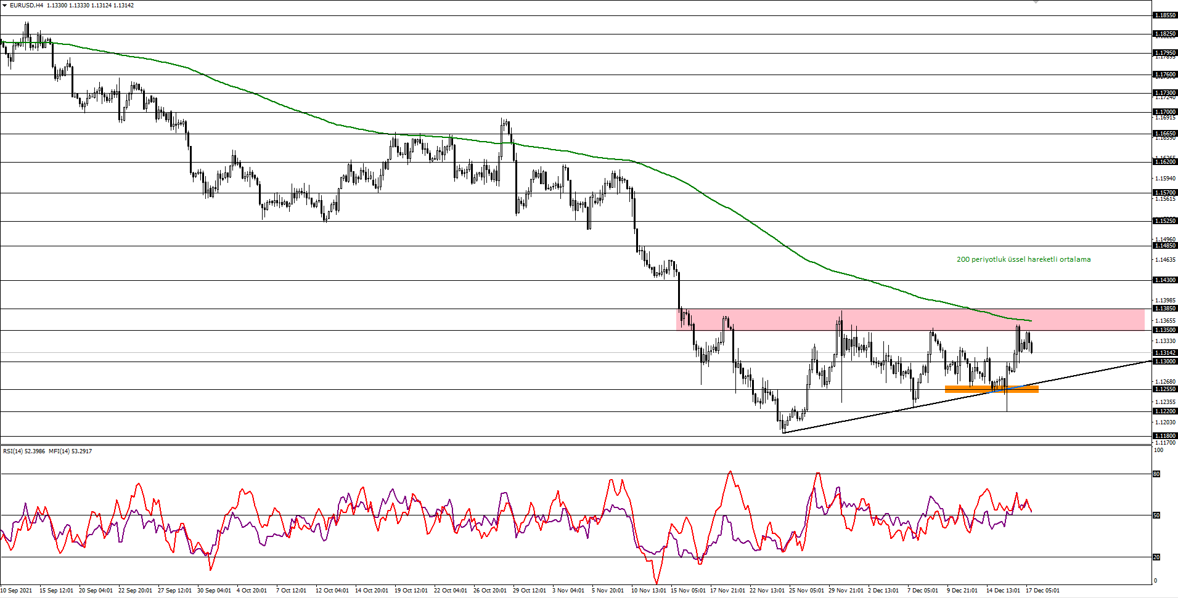Click the oscillator 20 level tag
The height and width of the screenshot is (598, 1178).
[x=1157, y=557]
